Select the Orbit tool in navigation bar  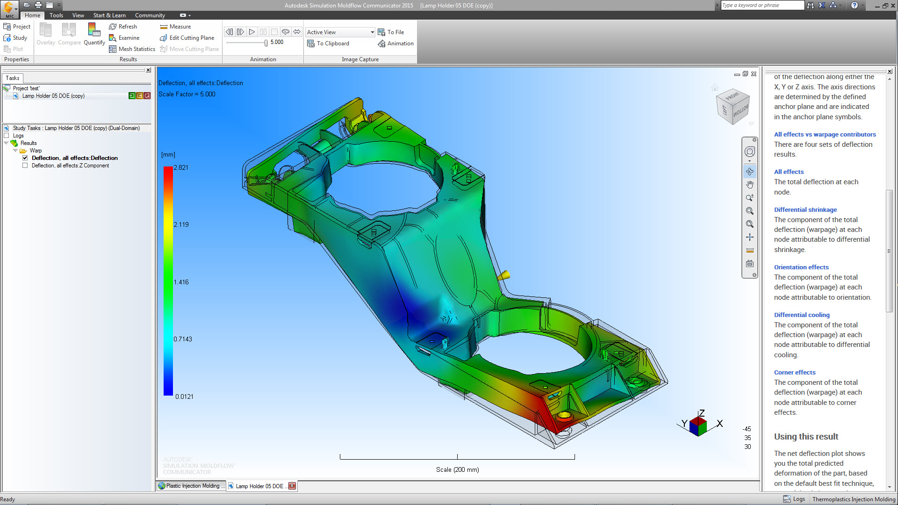(x=749, y=172)
